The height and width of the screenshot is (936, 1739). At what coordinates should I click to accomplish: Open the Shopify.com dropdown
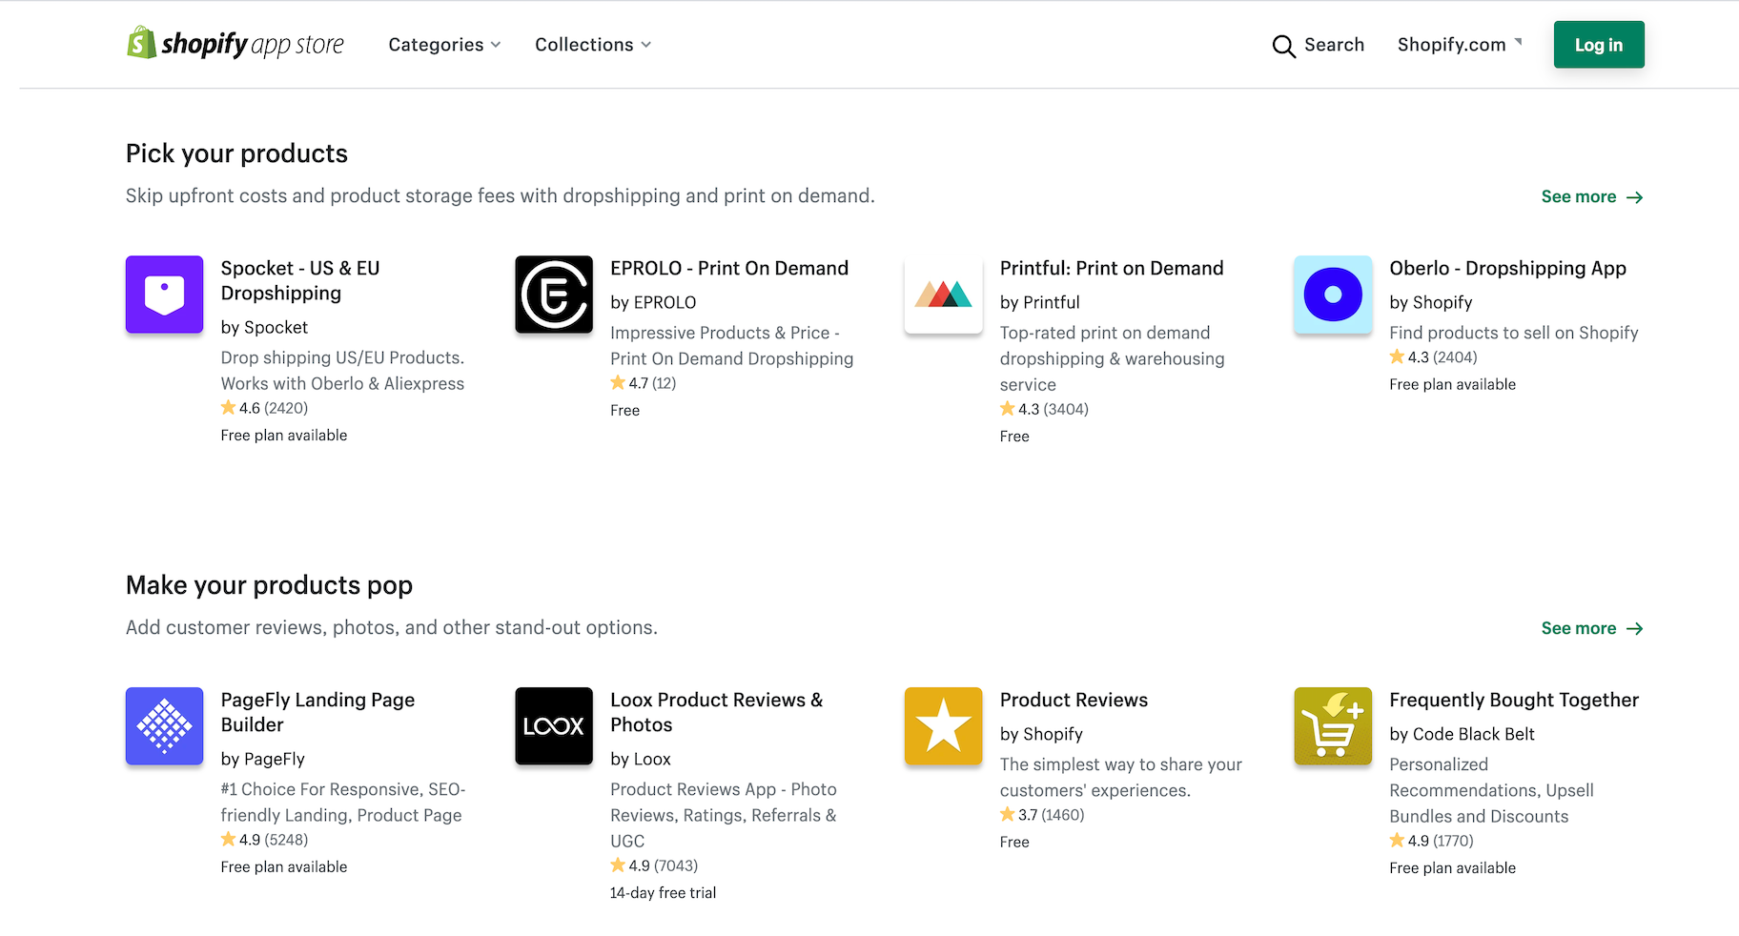pyautogui.click(x=1459, y=45)
